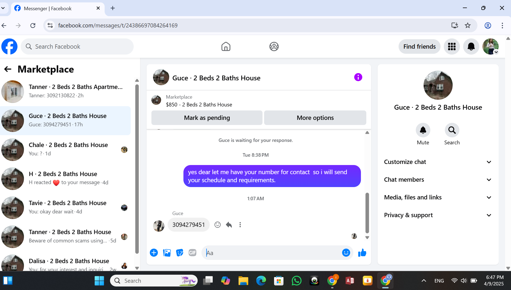The width and height of the screenshot is (511, 290).
Task: Open File Explorer from taskbar
Action: click(243, 281)
